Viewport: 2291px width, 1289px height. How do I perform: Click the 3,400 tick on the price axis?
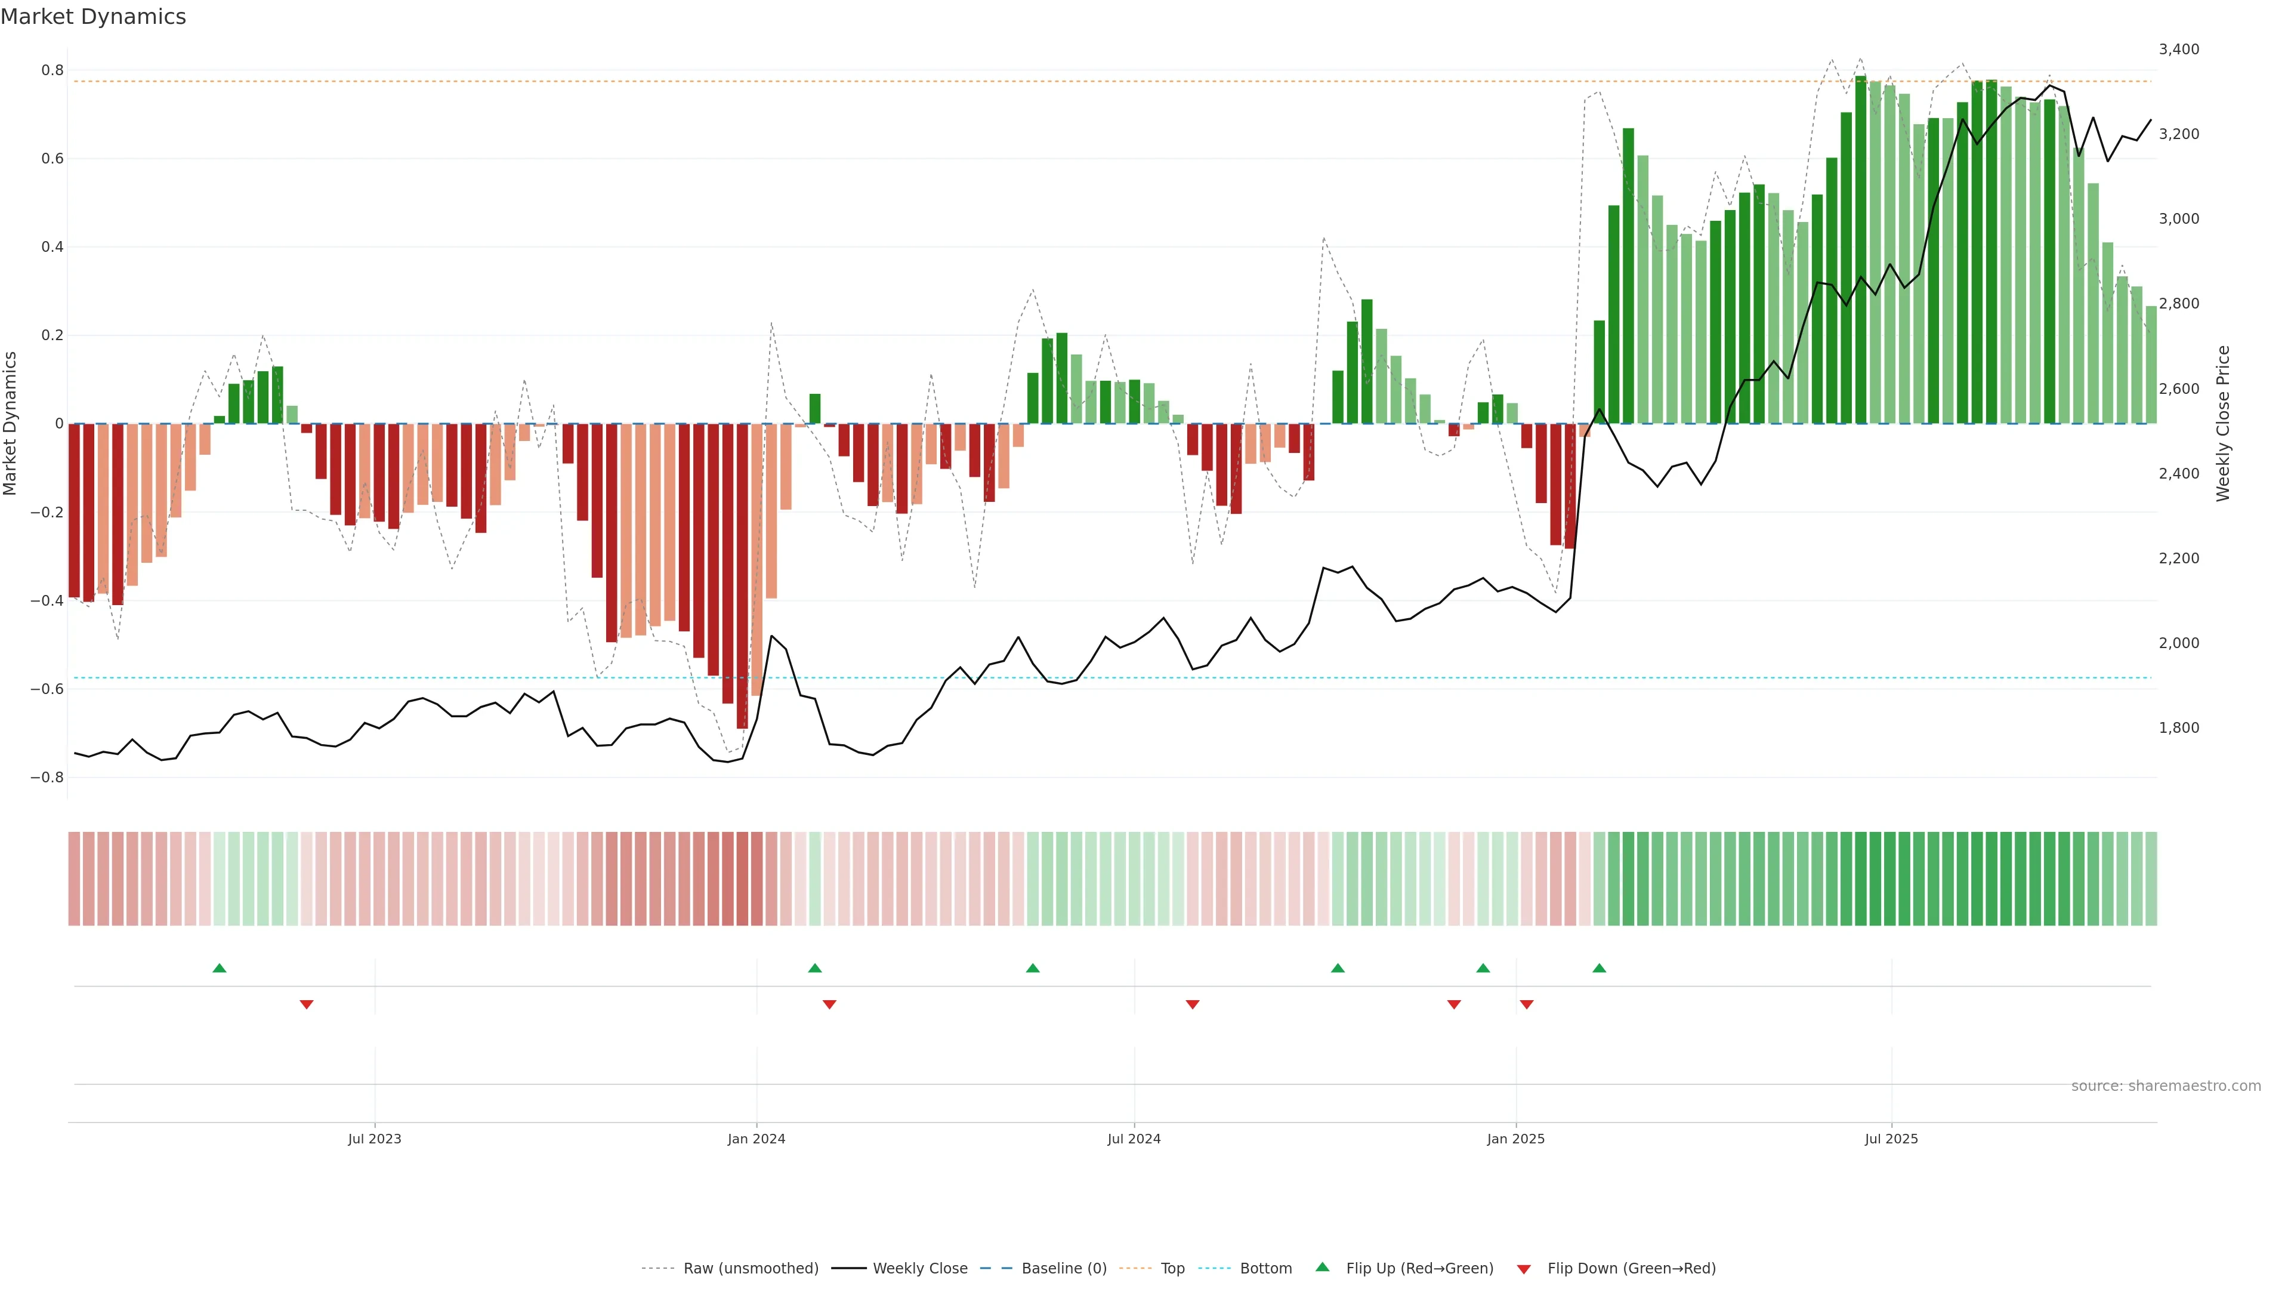(x=2178, y=49)
